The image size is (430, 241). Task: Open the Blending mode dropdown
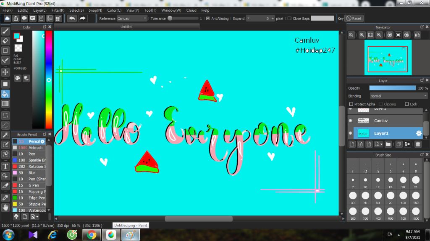click(398, 96)
